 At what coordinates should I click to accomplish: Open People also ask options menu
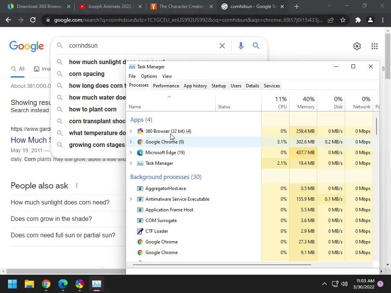pyautogui.click(x=77, y=186)
